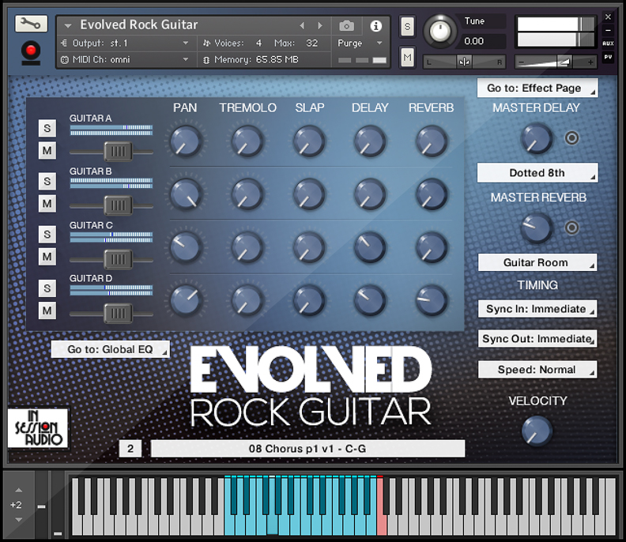Adjust Guitar A Slap knob
626x542 pixels.
click(x=308, y=141)
